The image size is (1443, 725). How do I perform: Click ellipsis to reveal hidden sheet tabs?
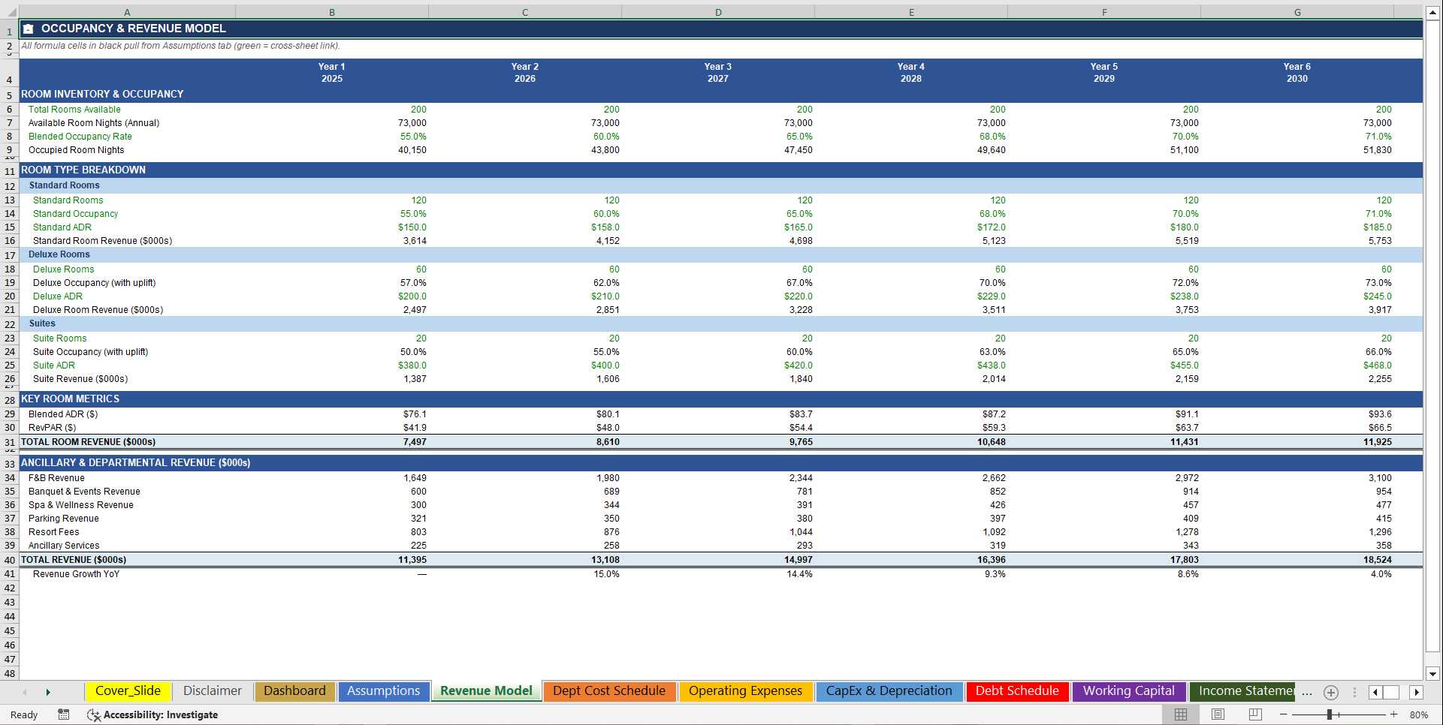tap(1307, 693)
